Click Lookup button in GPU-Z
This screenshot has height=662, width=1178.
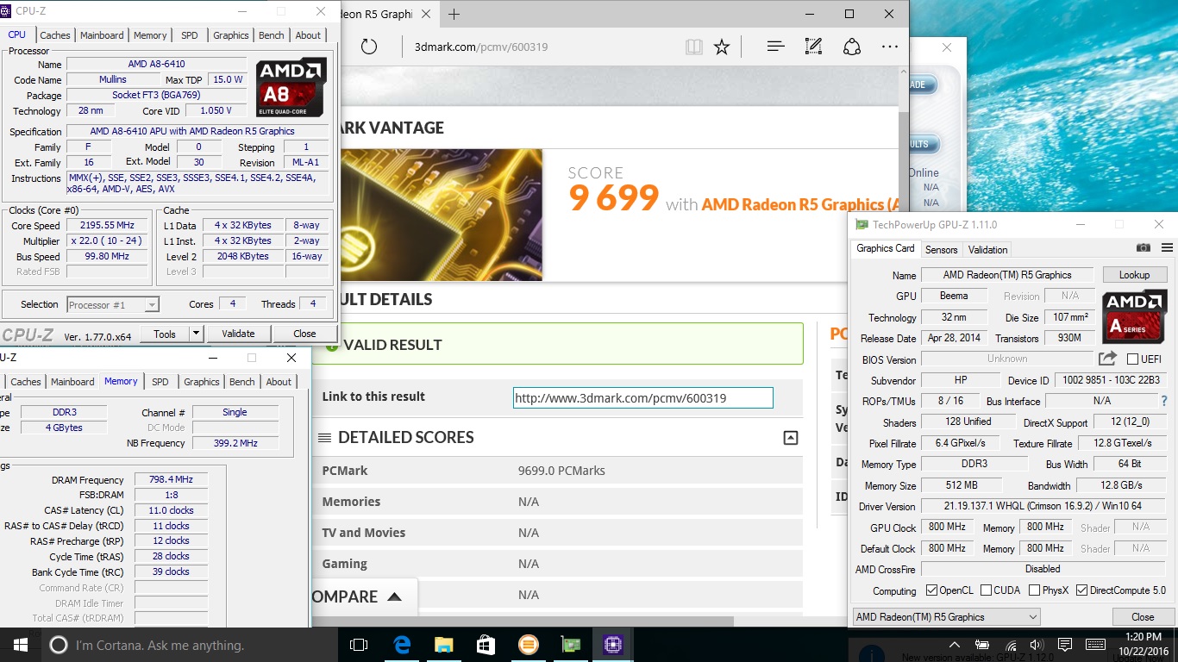click(x=1134, y=275)
